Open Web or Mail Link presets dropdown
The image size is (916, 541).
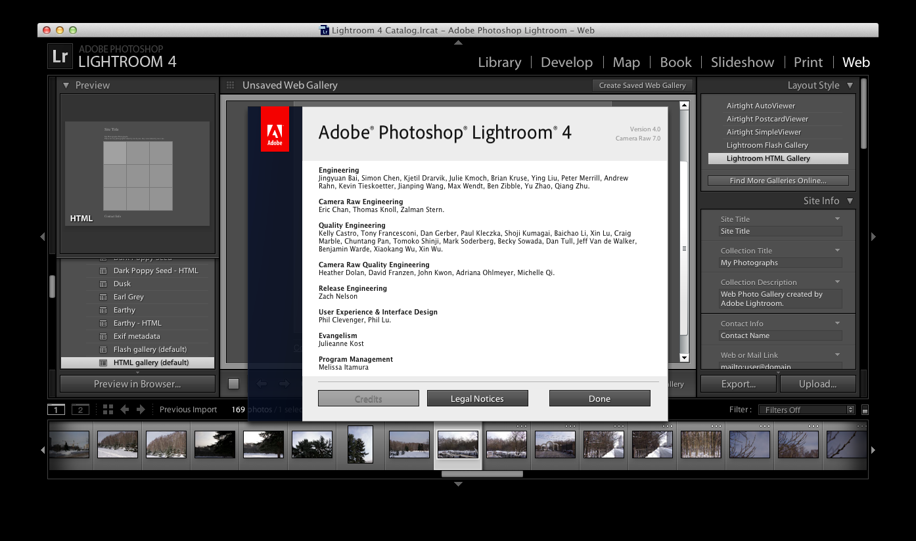point(838,355)
